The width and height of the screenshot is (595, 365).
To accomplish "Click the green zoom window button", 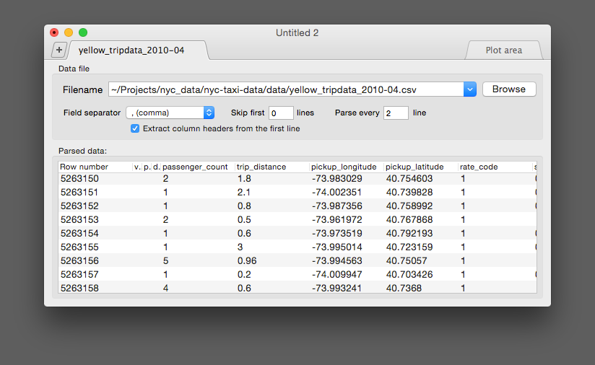I will pyautogui.click(x=83, y=32).
